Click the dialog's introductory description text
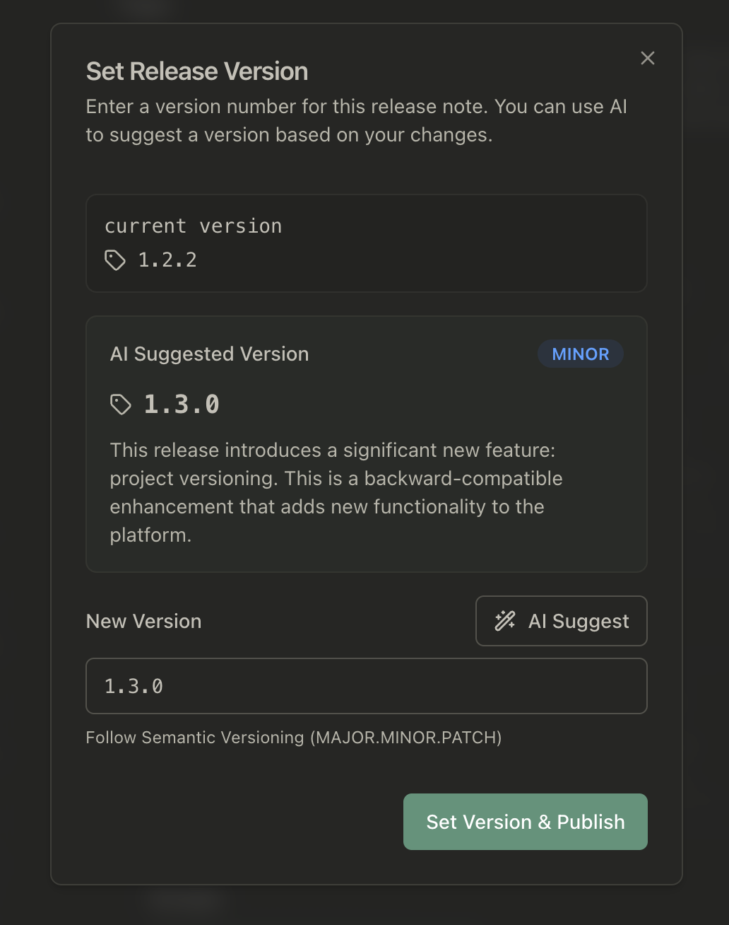Image resolution: width=729 pixels, height=925 pixels. click(356, 121)
